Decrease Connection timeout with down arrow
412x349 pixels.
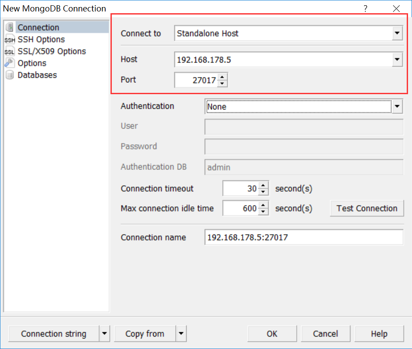[x=263, y=192]
